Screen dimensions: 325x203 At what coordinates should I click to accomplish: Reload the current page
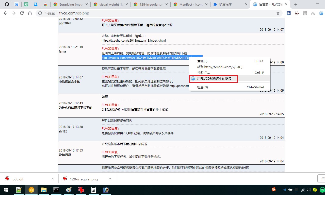click(22, 13)
